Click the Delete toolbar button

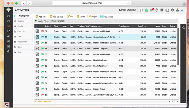coord(81,17)
